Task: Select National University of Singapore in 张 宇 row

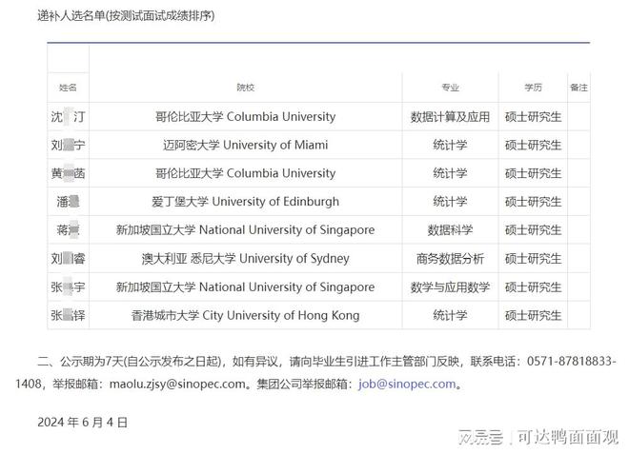Action: [x=246, y=286]
